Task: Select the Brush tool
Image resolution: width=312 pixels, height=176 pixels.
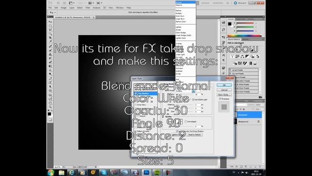Action: pos(50,50)
